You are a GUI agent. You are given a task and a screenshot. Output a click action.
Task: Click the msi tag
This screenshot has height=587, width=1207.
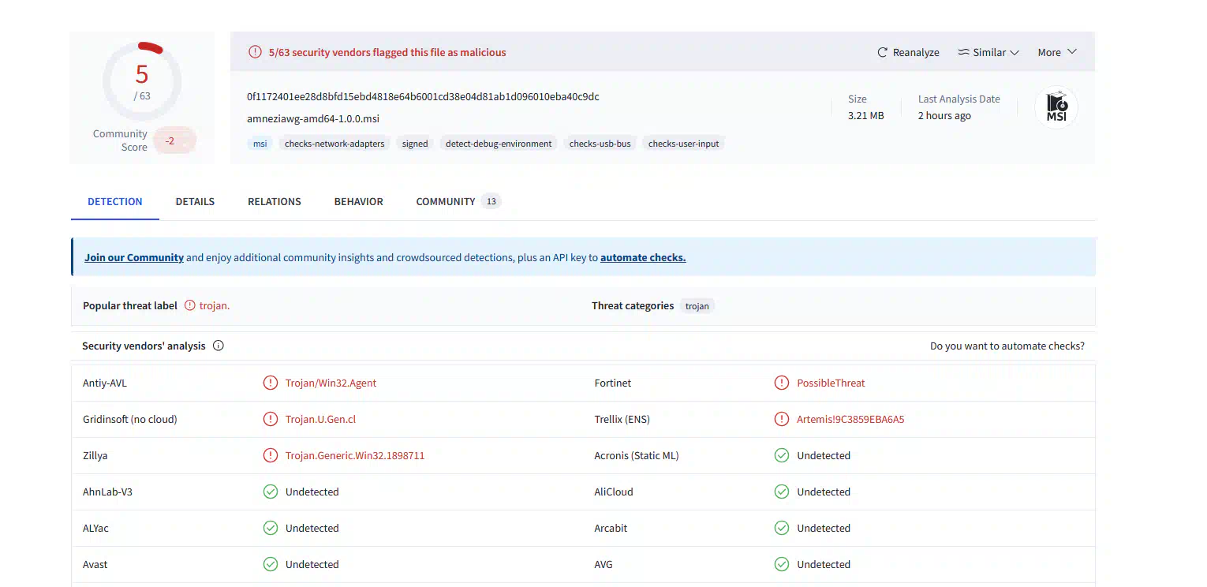(260, 144)
